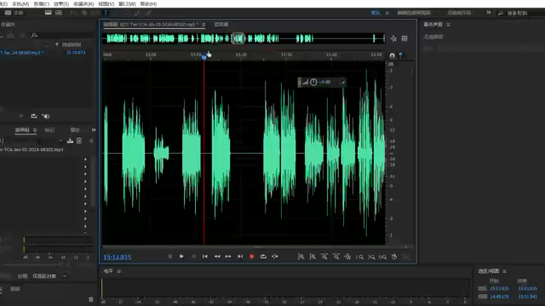Sort by 持续时间 duration column
Image resolution: width=545 pixels, height=306 pixels.
click(72, 44)
